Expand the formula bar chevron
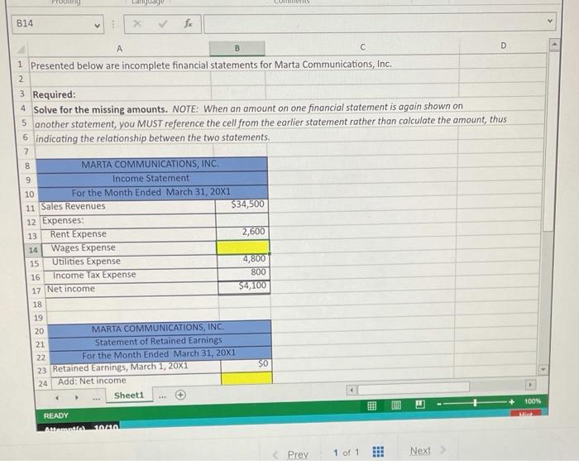 coord(550,21)
